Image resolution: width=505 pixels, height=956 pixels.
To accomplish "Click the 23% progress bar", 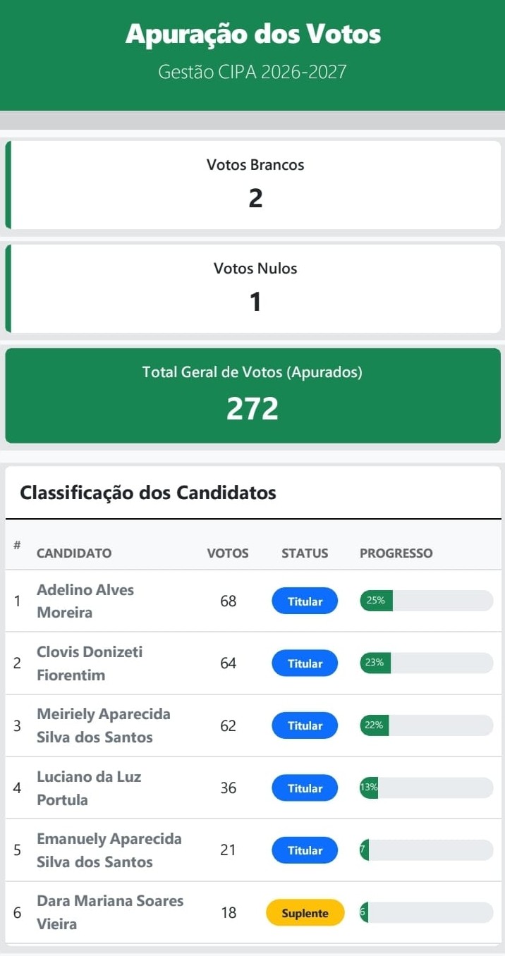I will (x=426, y=663).
